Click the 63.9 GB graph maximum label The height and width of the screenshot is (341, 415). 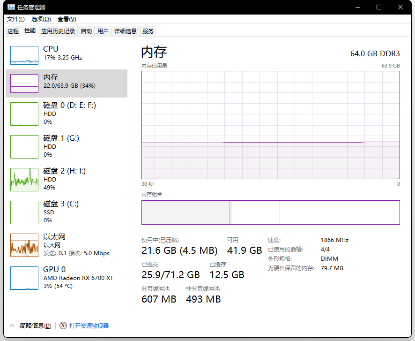[391, 66]
